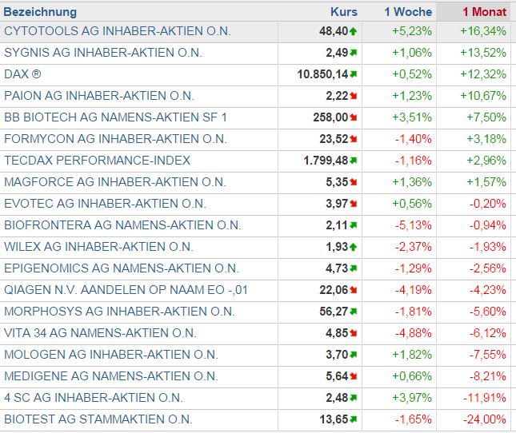Click the green trend arrow next to DAX price
Viewport: 516px width, 433px height.
click(353, 74)
